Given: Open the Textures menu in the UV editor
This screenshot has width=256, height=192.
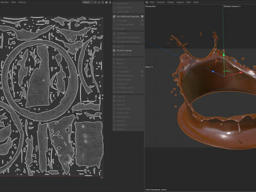Looking at the screenshot, I should pyautogui.click(x=22, y=2).
